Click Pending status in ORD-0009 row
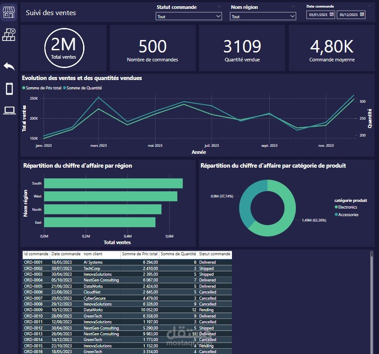 coord(206,310)
